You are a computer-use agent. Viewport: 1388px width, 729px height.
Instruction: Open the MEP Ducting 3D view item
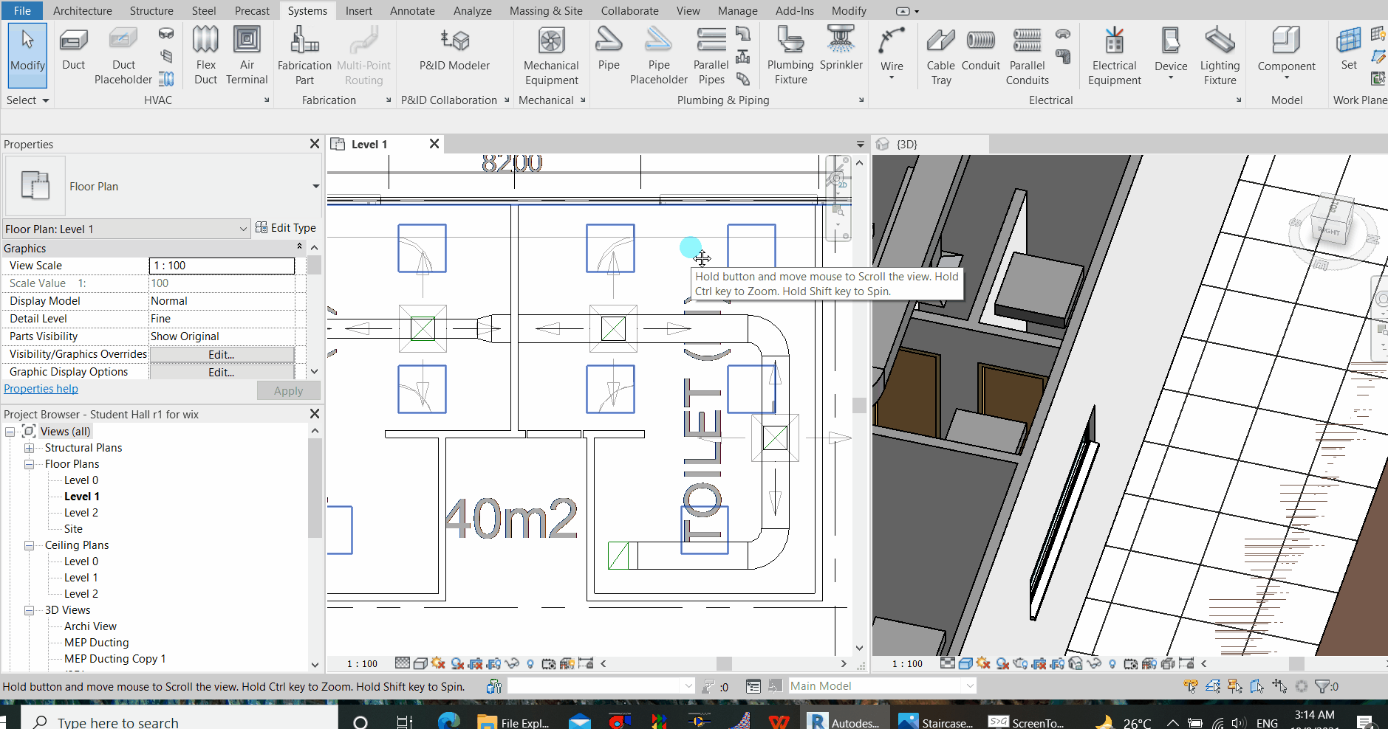pos(96,643)
